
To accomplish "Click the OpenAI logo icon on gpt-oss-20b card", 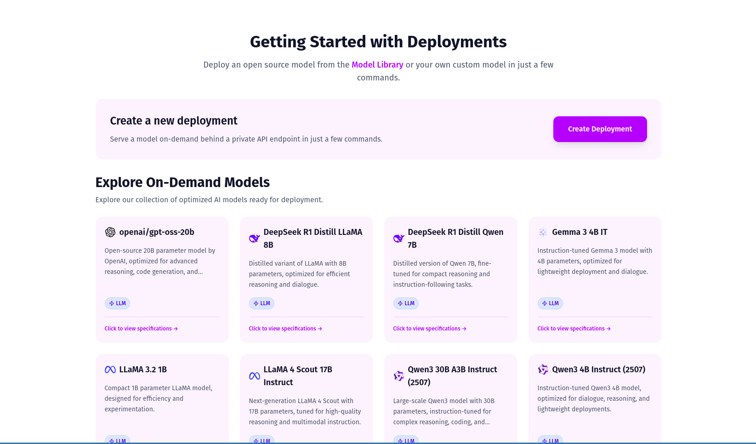I will 110,232.
